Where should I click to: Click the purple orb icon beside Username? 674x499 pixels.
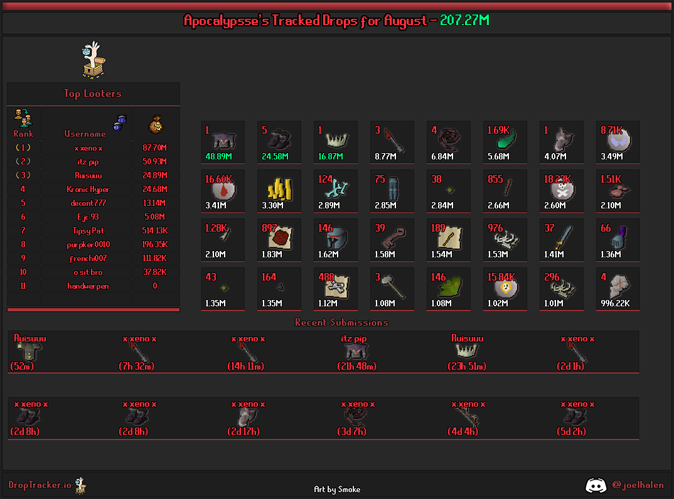pos(120,123)
